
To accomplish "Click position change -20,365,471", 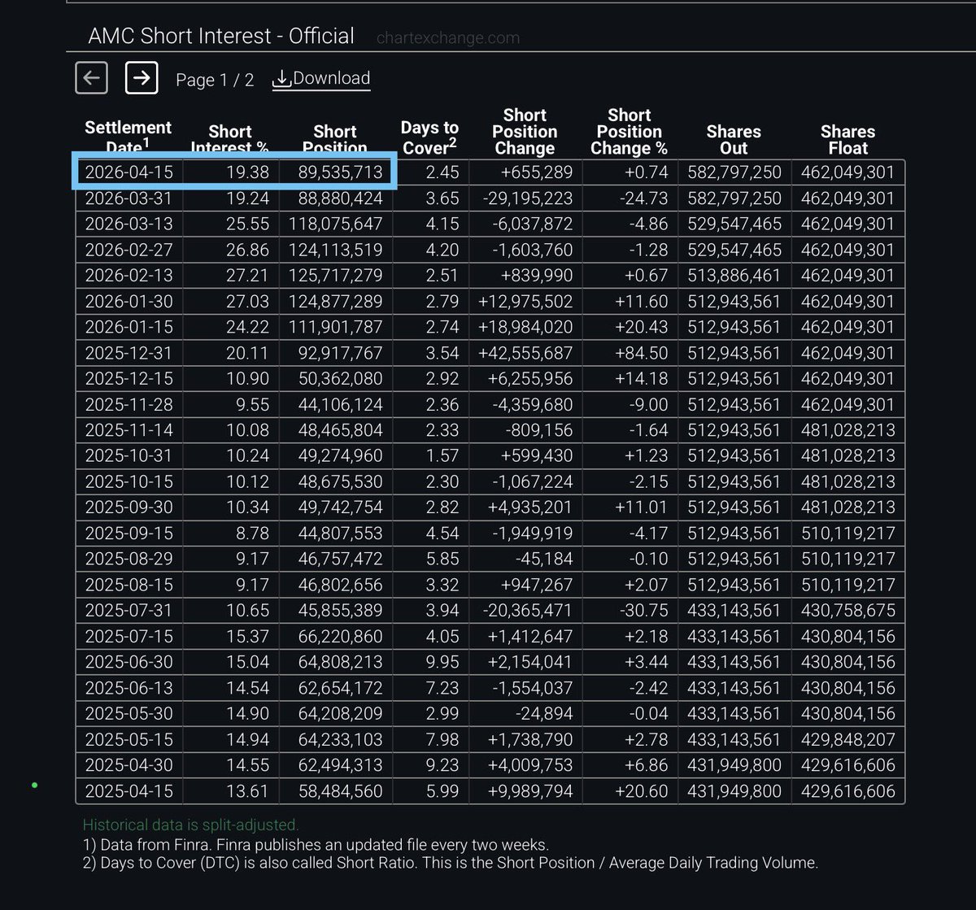I will 526,611.
